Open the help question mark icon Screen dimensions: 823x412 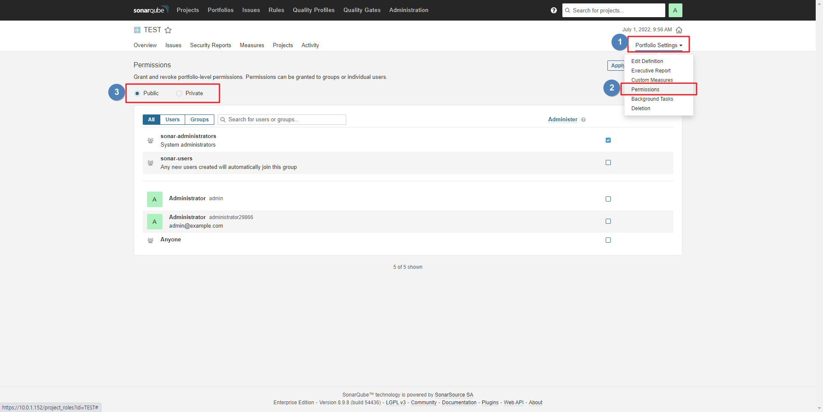(x=553, y=10)
